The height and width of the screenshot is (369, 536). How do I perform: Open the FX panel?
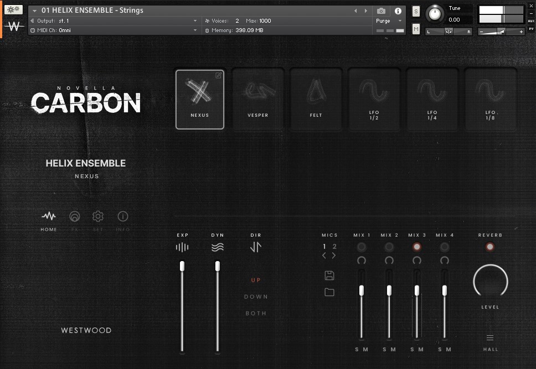75,216
